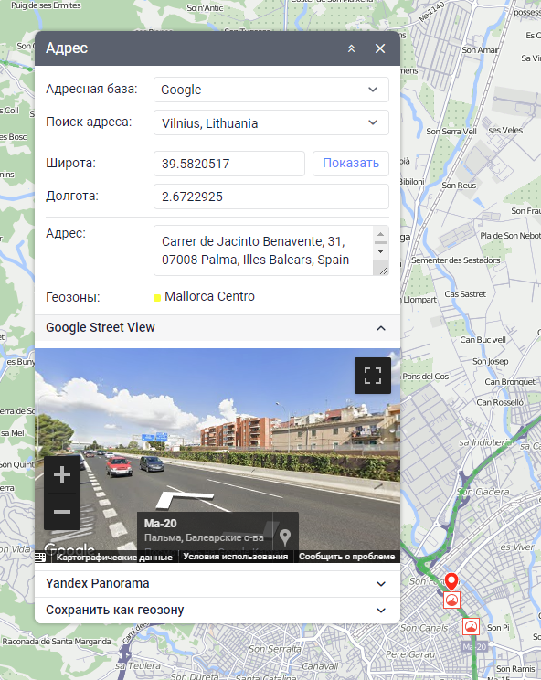Click the Широта latitude input field
541x680 pixels.
tap(229, 164)
